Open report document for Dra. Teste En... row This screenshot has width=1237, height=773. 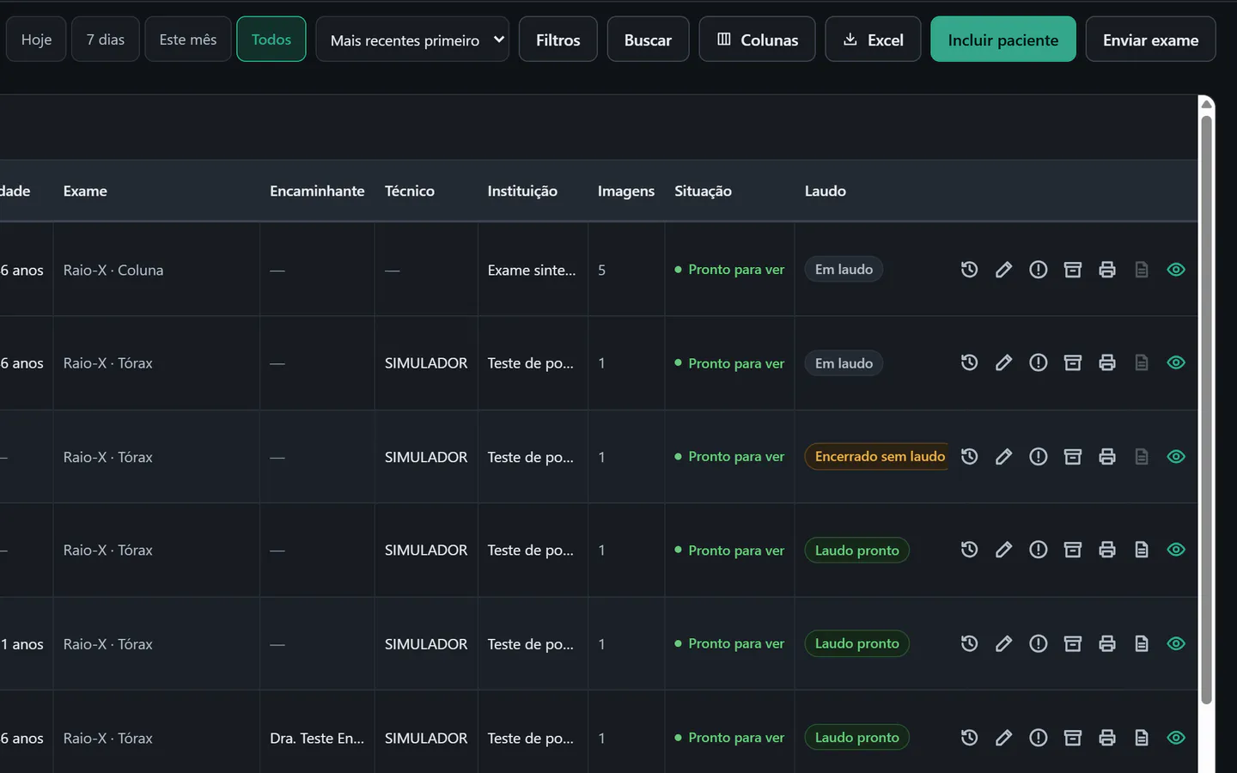(x=1142, y=738)
